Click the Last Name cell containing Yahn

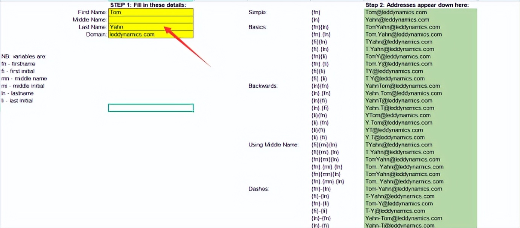[x=151, y=27]
